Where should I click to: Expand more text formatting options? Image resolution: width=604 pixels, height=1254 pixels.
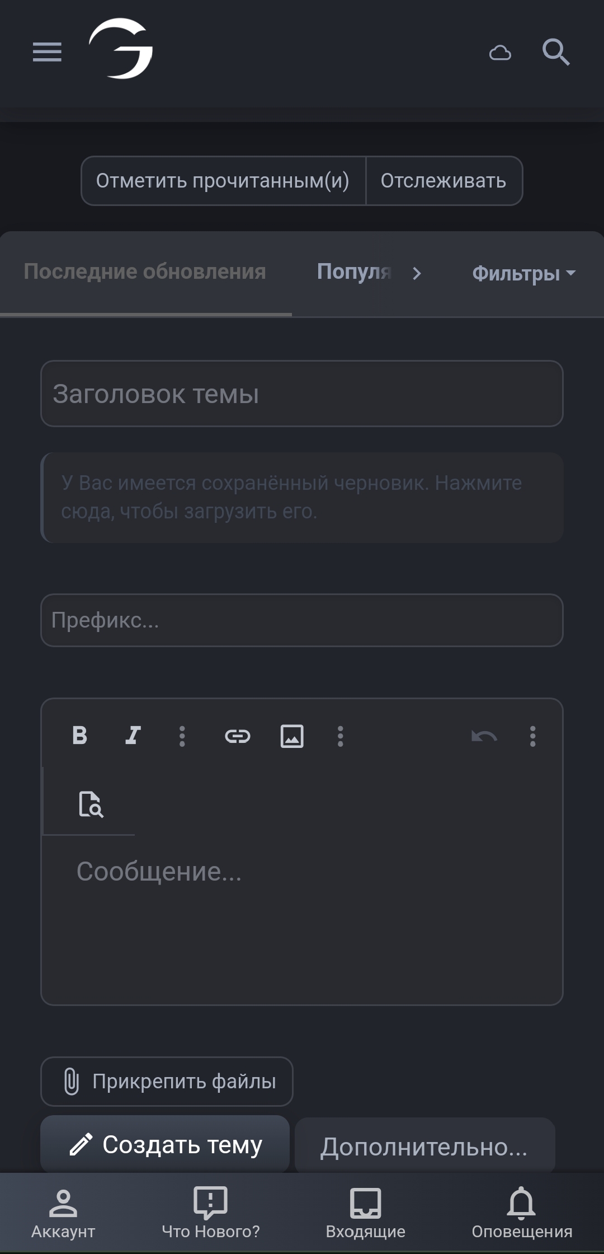pyautogui.click(x=182, y=736)
